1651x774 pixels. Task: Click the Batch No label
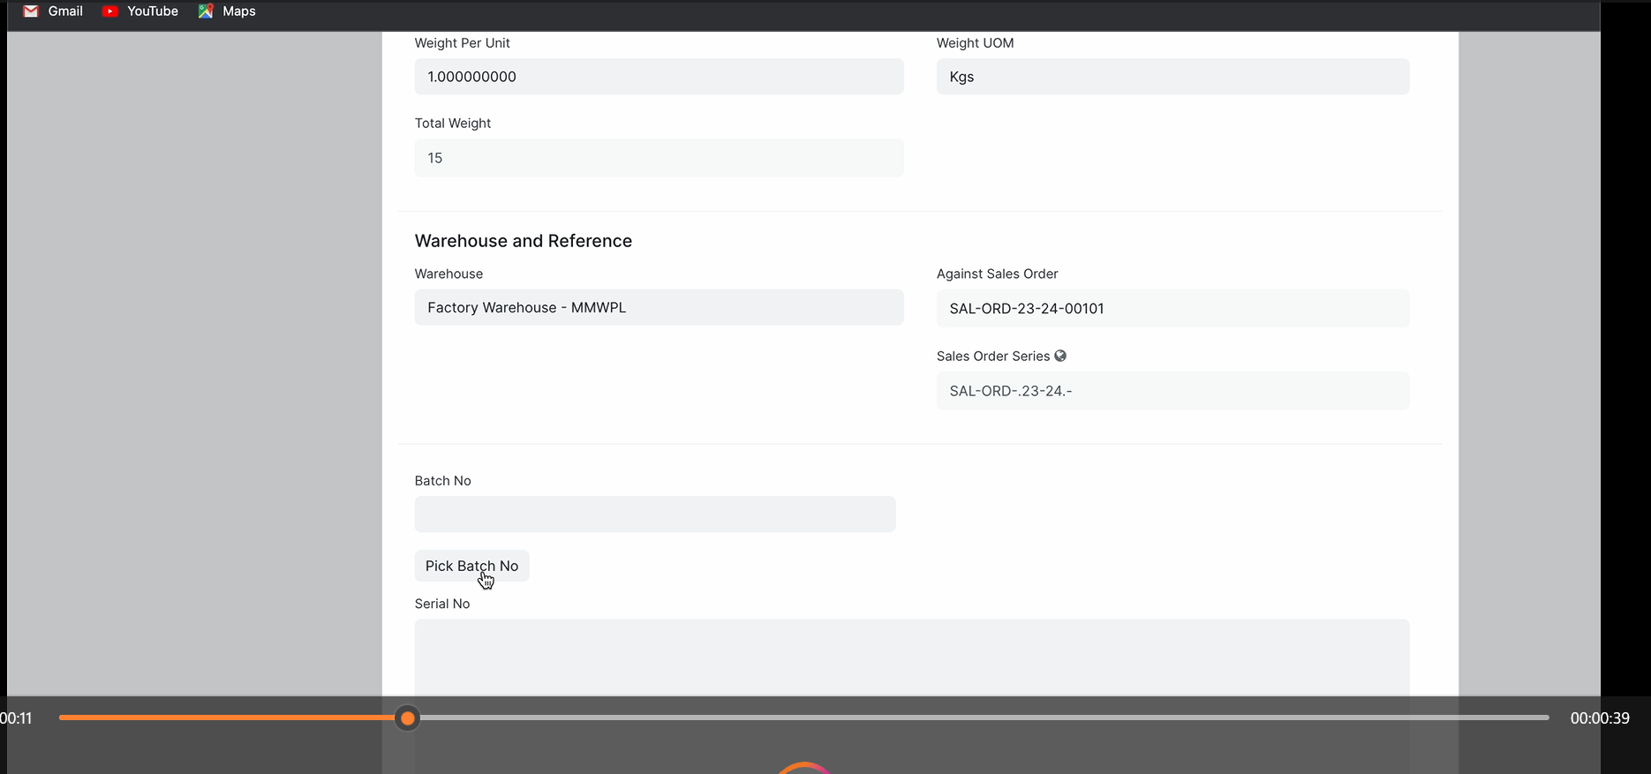point(443,481)
